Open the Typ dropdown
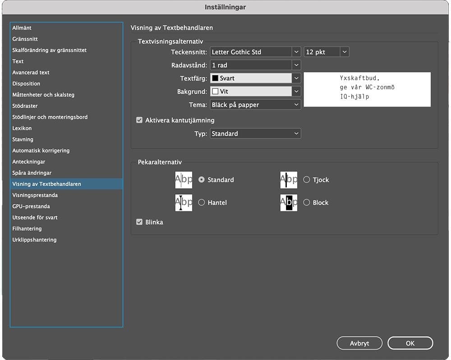The height and width of the screenshot is (360, 451). [255, 134]
